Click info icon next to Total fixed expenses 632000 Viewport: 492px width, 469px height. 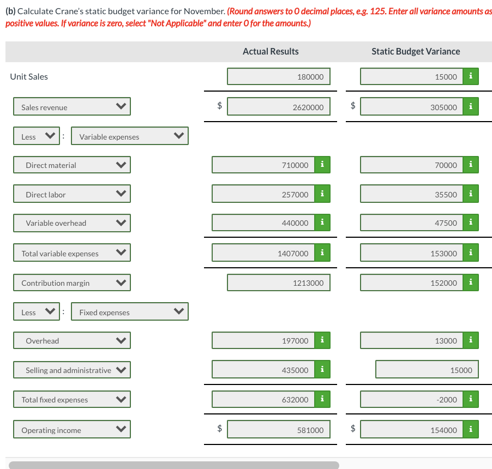pos(322,399)
